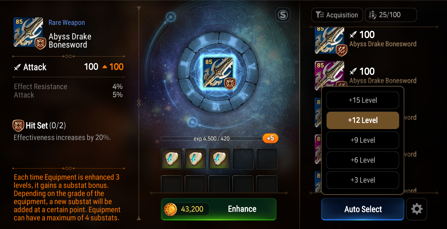Open the Acquisition filter dropdown

click(337, 15)
